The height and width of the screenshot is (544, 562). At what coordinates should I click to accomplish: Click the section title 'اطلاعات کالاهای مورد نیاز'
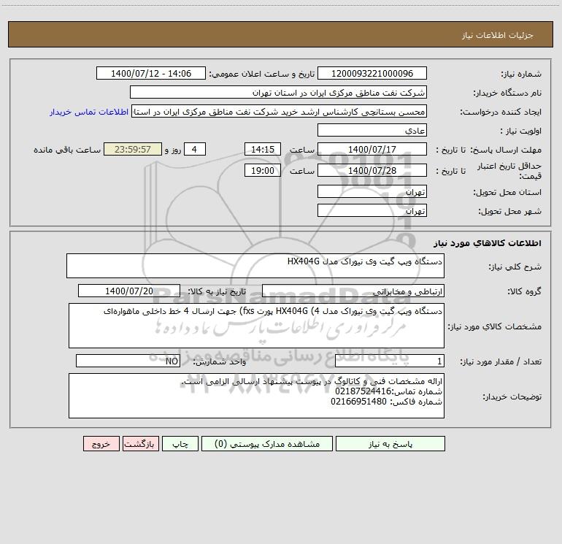tap(487, 243)
